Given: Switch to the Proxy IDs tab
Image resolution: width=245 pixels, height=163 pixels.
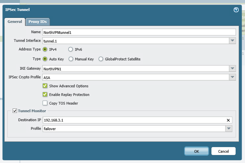Looking at the screenshot, I should coord(38,22).
